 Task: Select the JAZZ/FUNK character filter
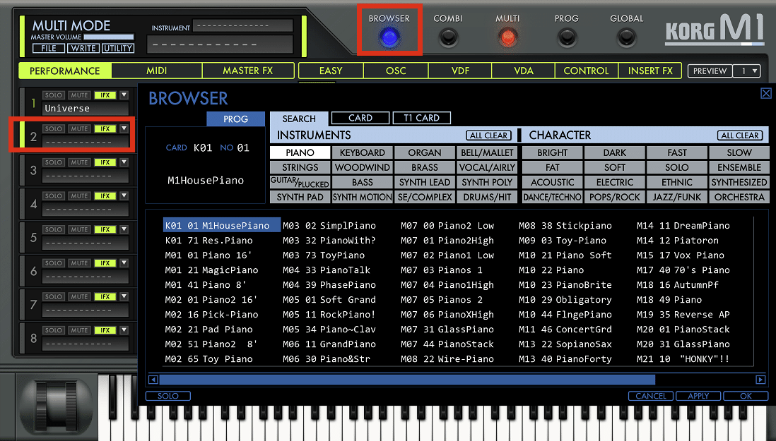pyautogui.click(x=677, y=197)
